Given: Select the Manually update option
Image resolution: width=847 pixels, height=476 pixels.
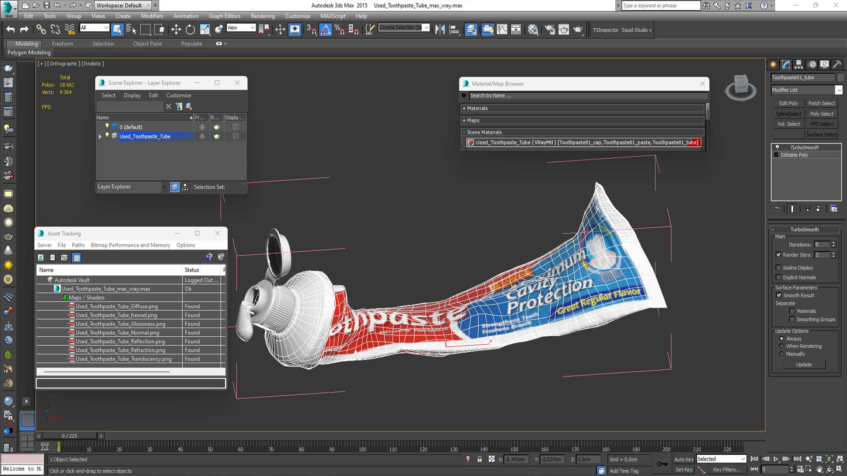Looking at the screenshot, I should pyautogui.click(x=781, y=353).
